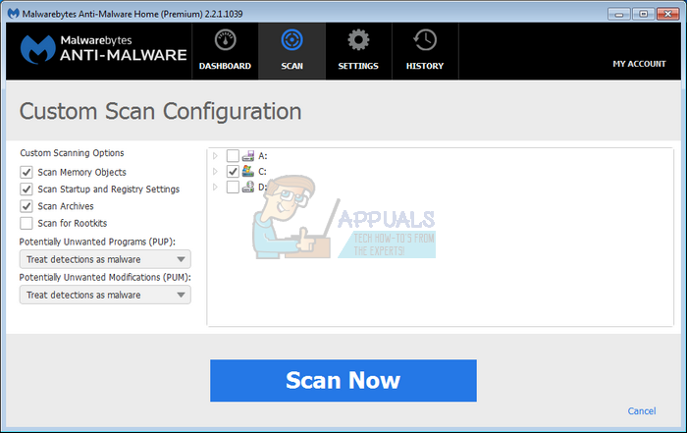Expand the C: drive tree node
Image resolution: width=687 pixels, height=433 pixels.
click(x=215, y=172)
